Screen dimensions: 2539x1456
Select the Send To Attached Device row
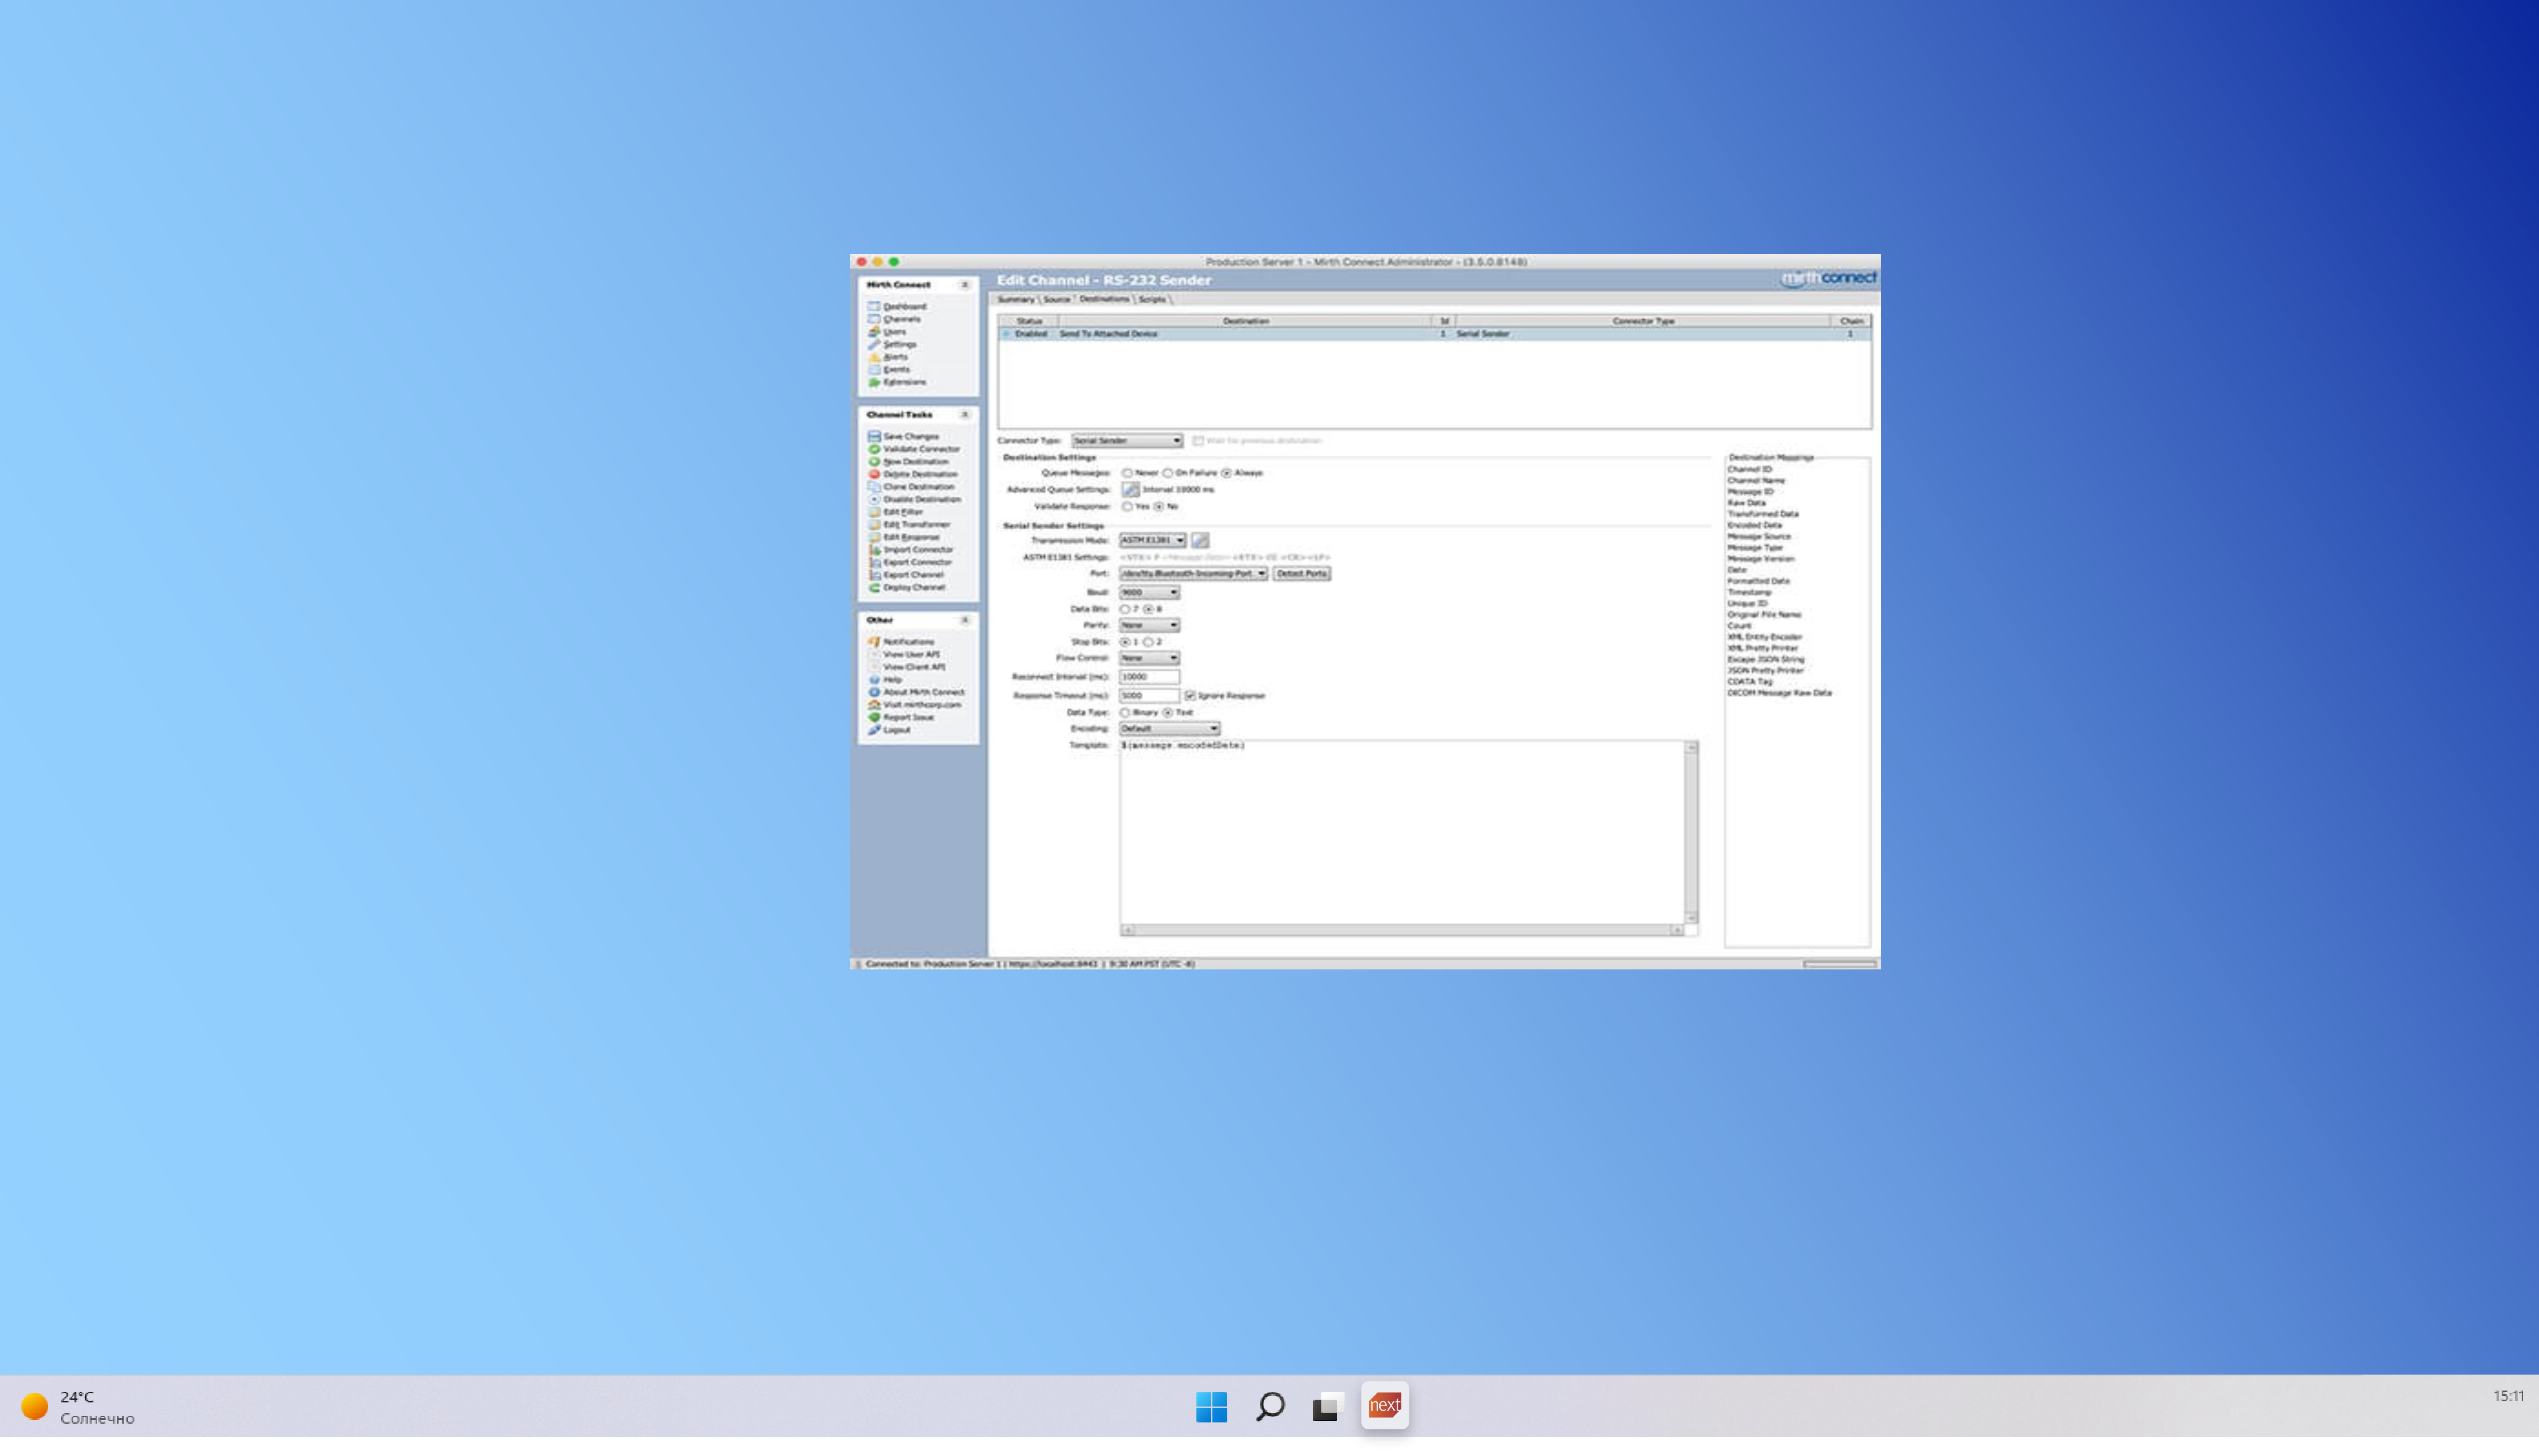tap(1434, 334)
